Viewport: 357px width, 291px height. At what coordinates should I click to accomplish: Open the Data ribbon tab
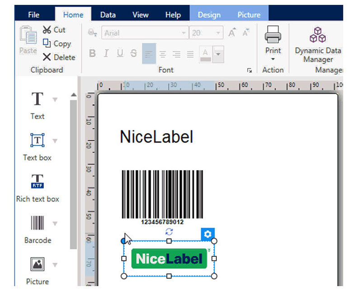tap(108, 15)
